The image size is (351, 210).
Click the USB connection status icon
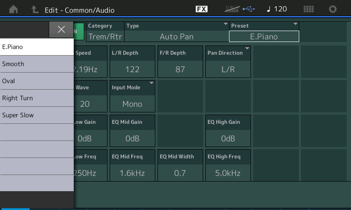tap(248, 9)
